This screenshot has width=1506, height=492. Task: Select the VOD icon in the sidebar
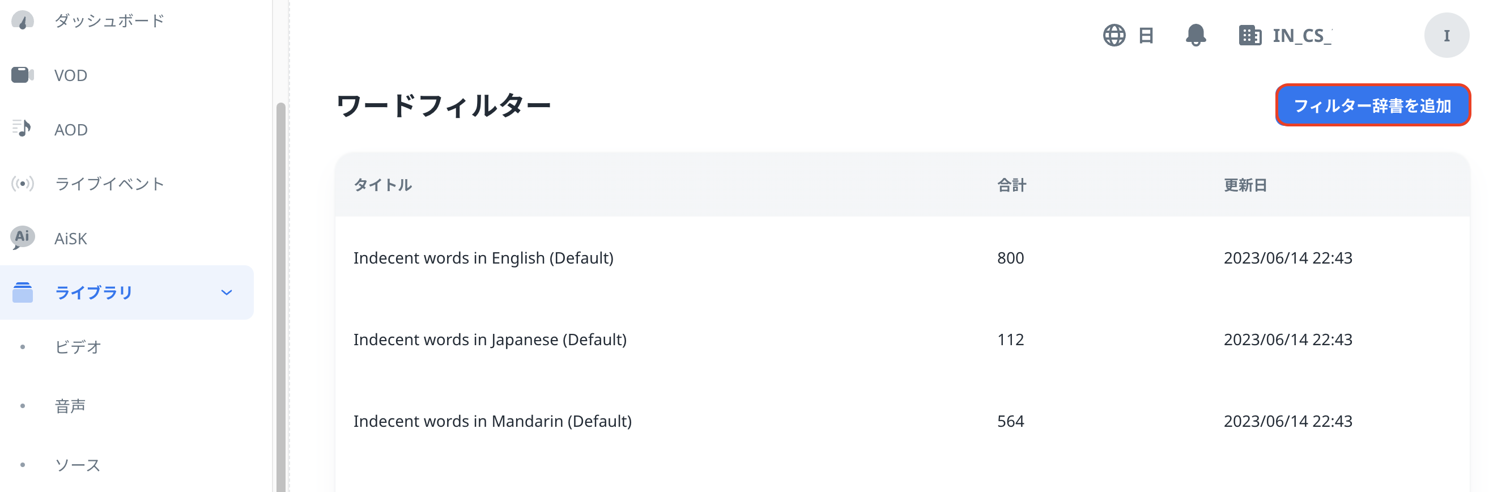tap(21, 74)
